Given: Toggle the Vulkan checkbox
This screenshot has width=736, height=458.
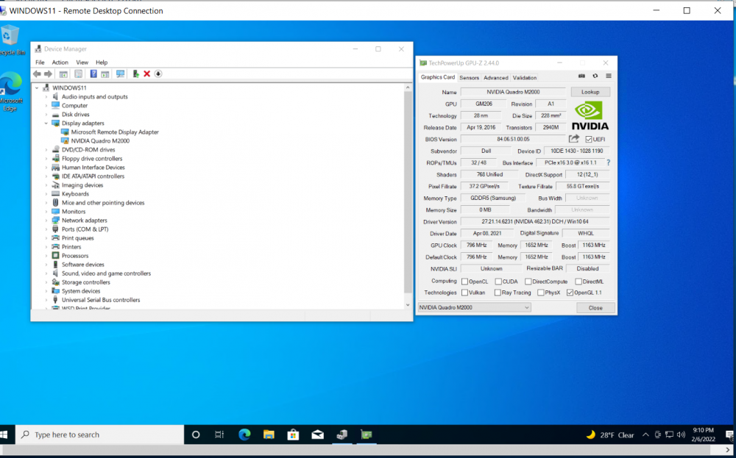Looking at the screenshot, I should tap(464, 293).
